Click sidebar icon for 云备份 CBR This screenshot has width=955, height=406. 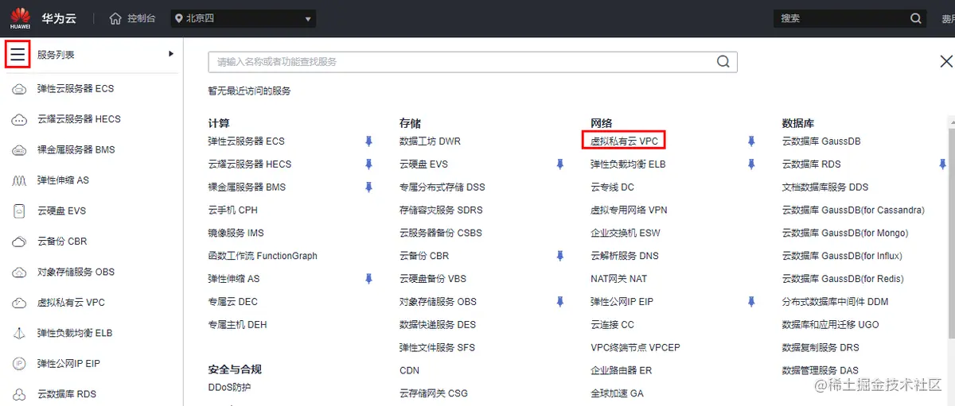[x=19, y=242]
